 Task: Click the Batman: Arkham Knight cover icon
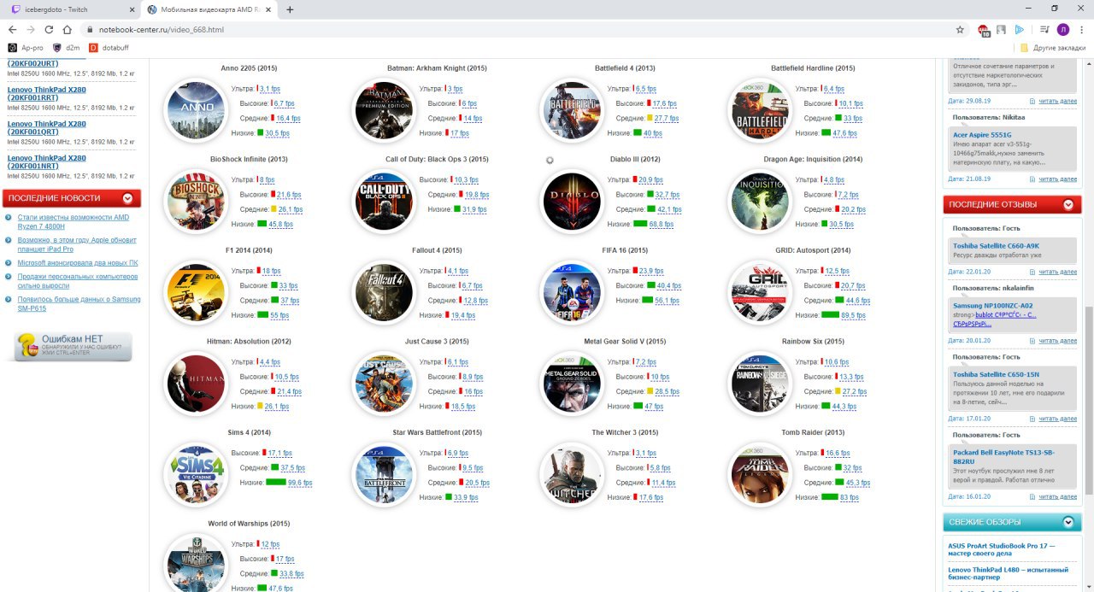(384, 109)
